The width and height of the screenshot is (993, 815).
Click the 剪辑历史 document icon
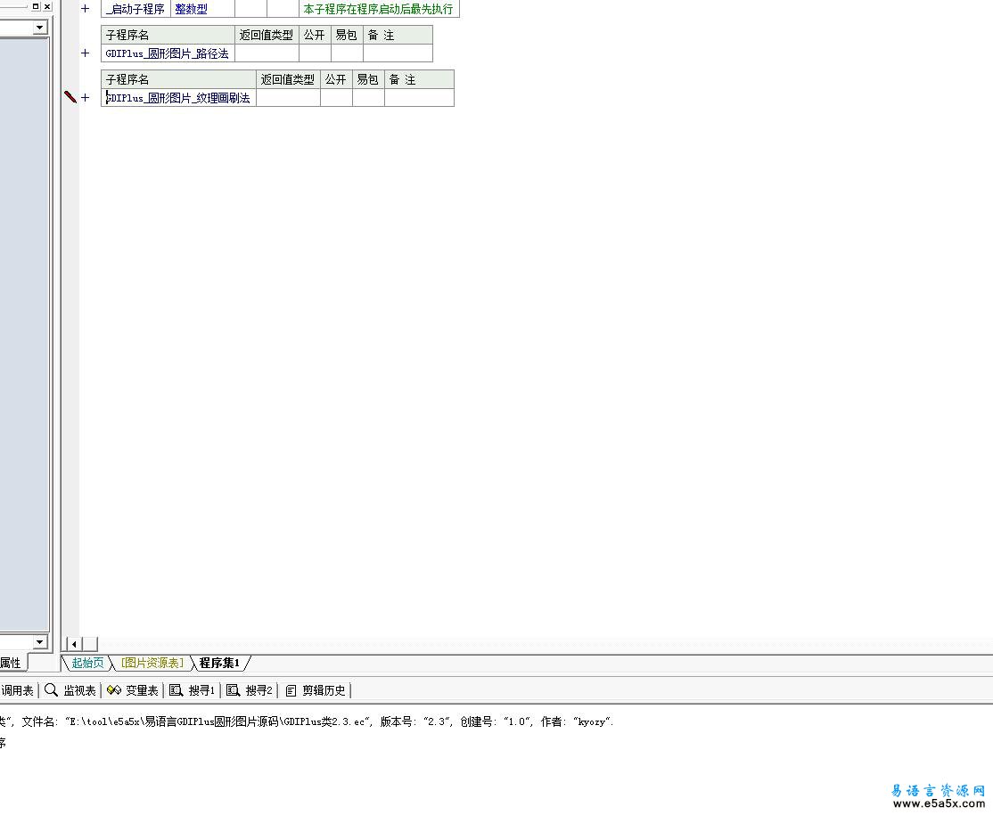pyautogui.click(x=291, y=690)
